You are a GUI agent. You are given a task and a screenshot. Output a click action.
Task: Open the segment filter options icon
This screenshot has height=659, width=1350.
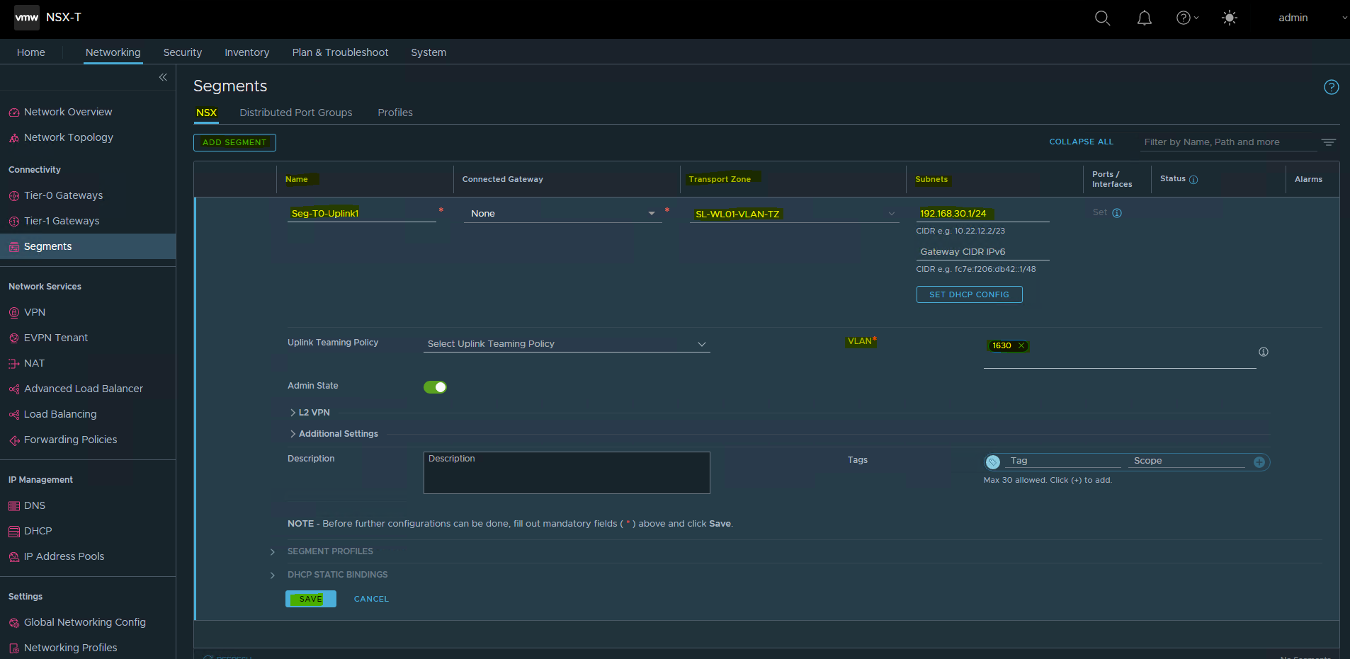pyautogui.click(x=1329, y=142)
